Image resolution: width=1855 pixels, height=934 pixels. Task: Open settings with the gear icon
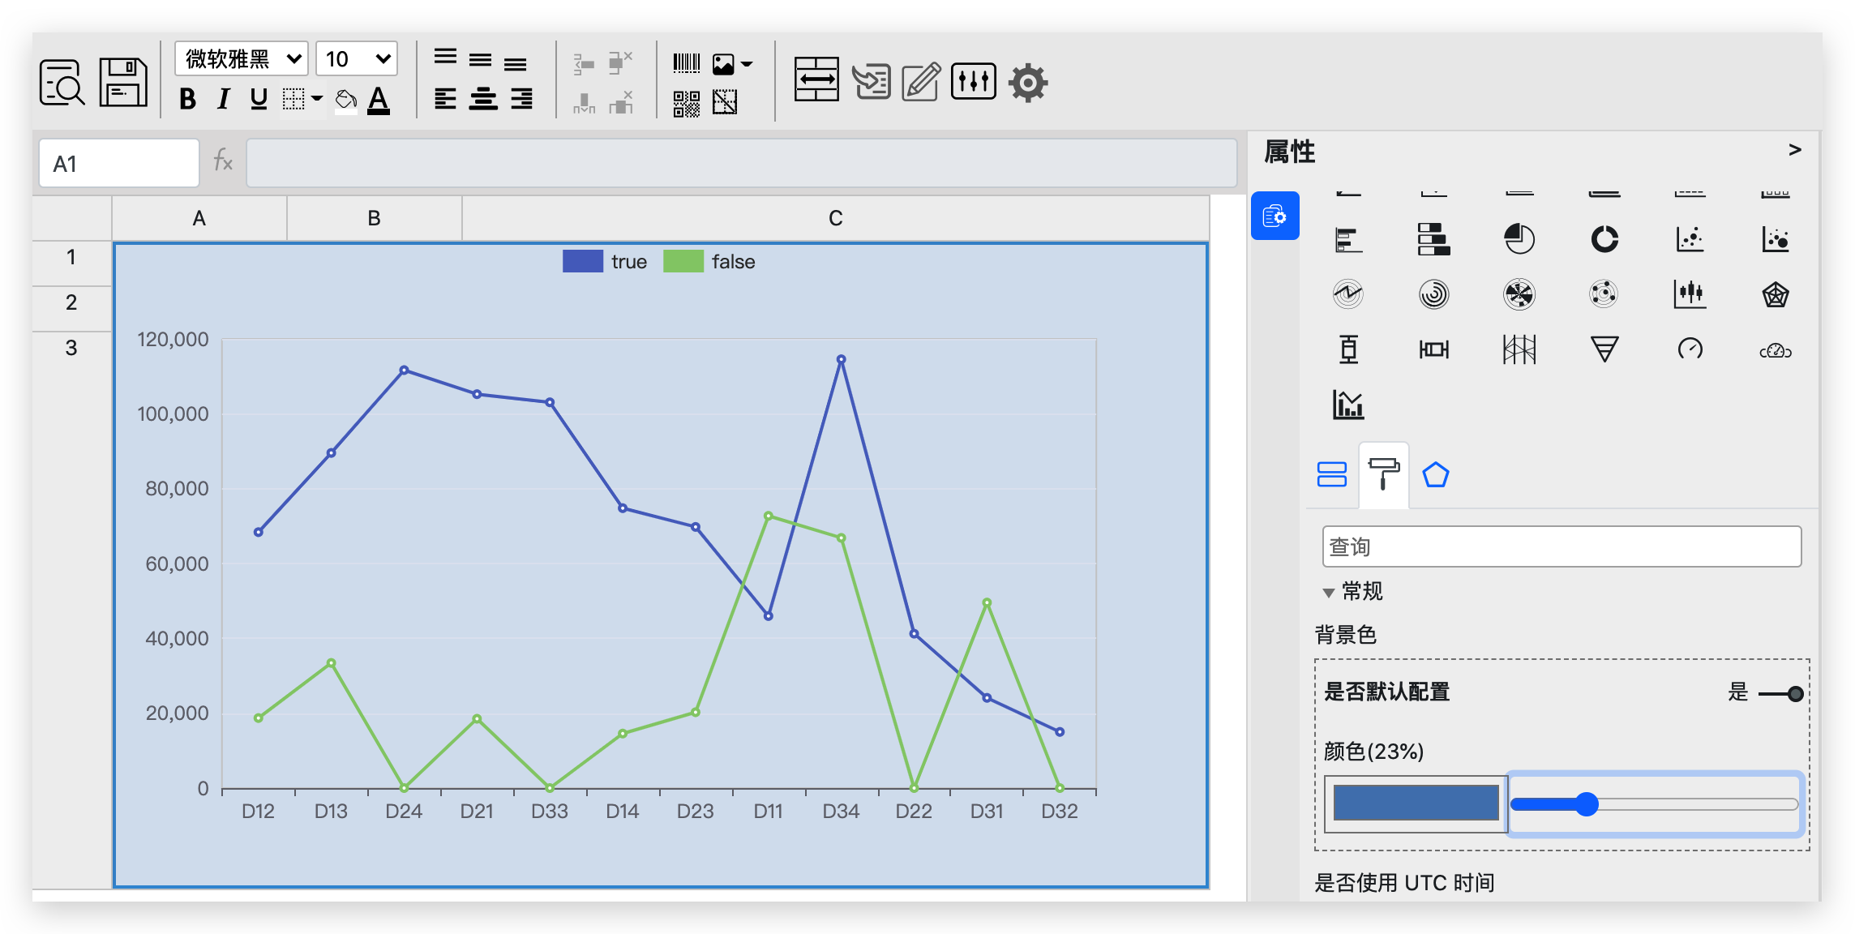click(1028, 82)
